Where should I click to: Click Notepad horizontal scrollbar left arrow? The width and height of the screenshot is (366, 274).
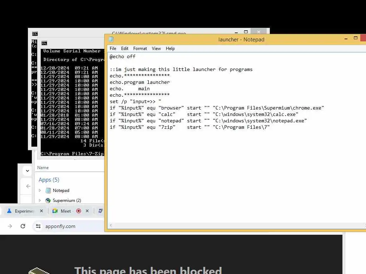pos(111,225)
